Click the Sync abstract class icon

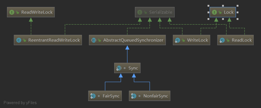(x=119, y=68)
